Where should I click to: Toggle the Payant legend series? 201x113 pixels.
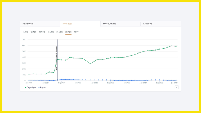click(x=42, y=87)
